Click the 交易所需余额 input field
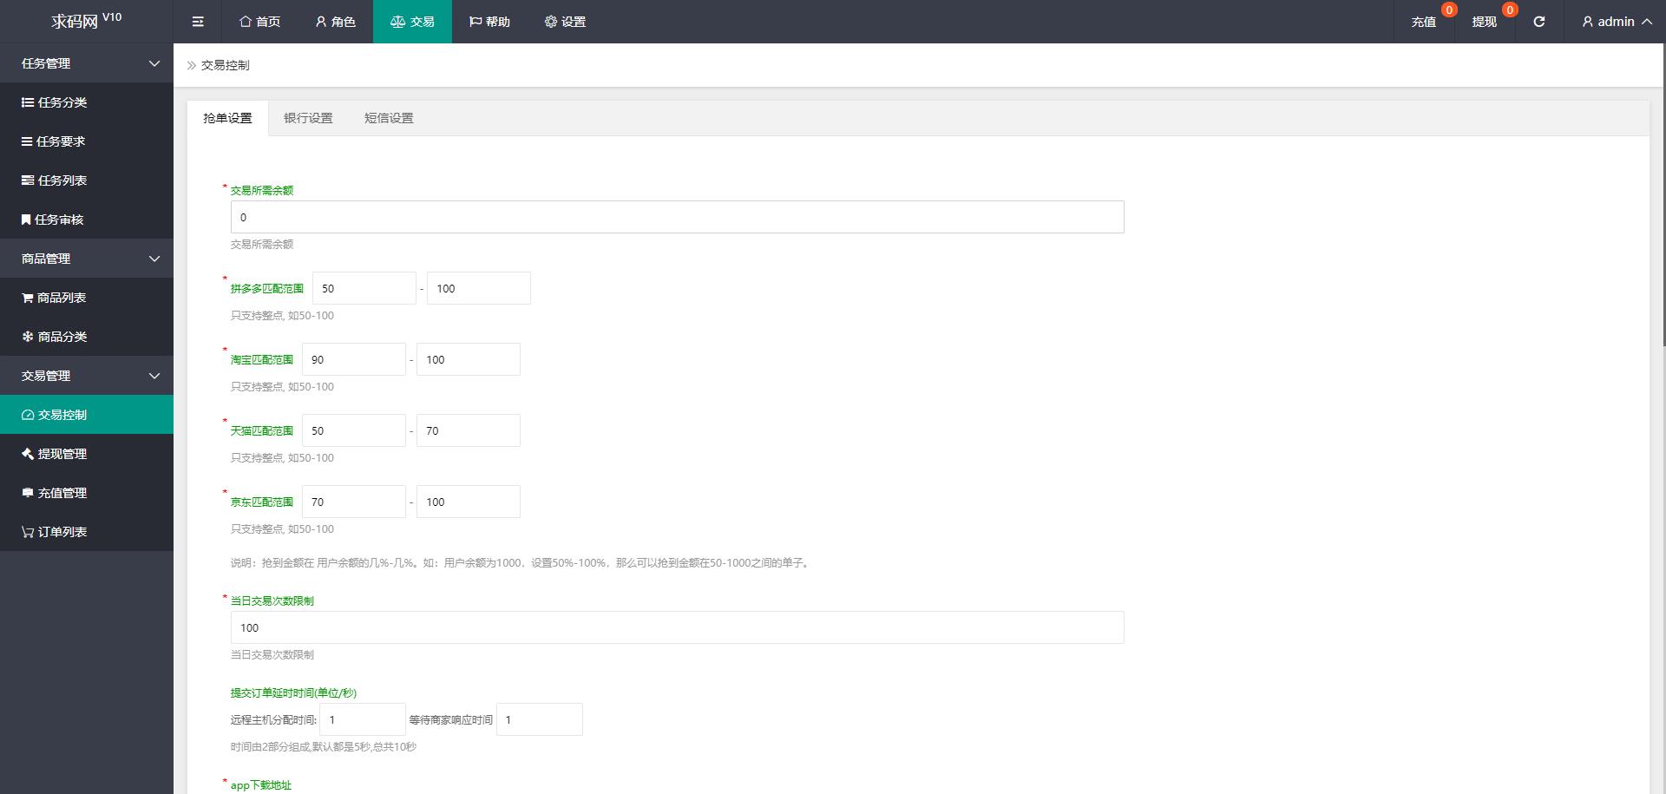This screenshot has height=794, width=1666. 678,217
